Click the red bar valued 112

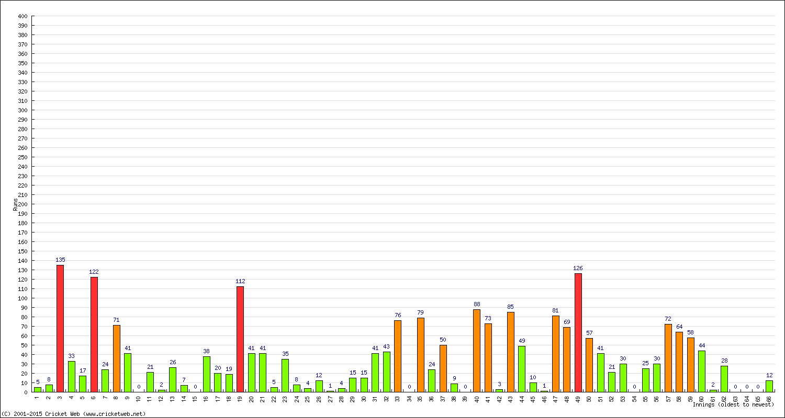(x=240, y=339)
